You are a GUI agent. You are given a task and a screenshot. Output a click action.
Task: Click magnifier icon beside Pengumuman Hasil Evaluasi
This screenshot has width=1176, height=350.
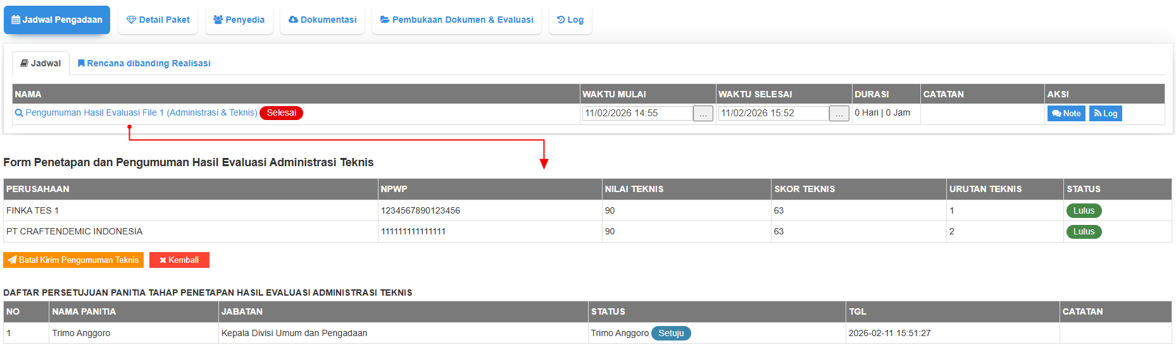pos(19,113)
